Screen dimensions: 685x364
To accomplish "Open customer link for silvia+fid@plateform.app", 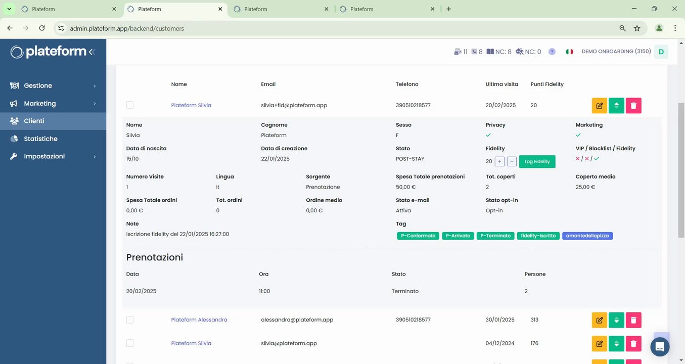I will coord(191,105).
